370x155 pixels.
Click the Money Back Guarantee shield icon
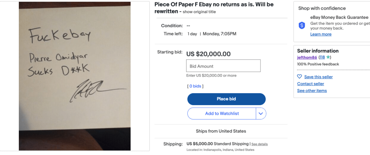(x=302, y=25)
